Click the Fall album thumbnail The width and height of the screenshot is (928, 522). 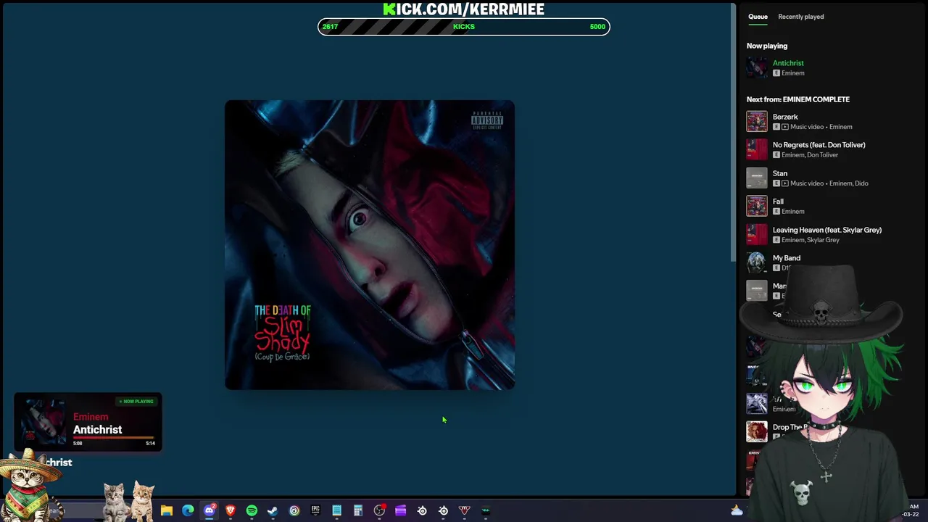click(757, 206)
